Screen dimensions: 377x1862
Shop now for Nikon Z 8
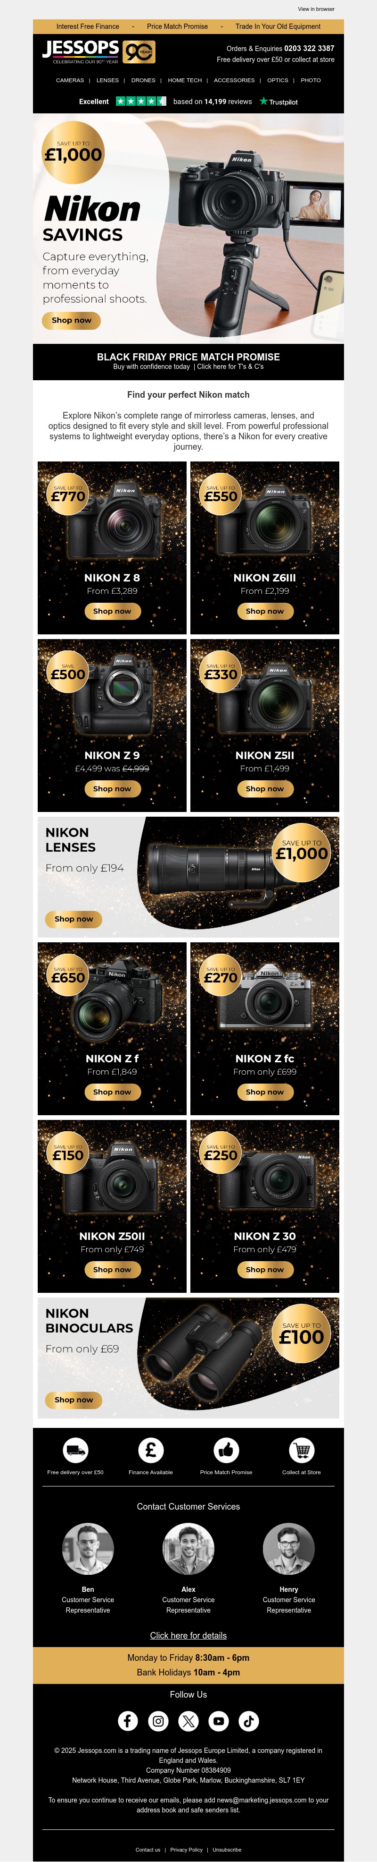[x=112, y=612]
